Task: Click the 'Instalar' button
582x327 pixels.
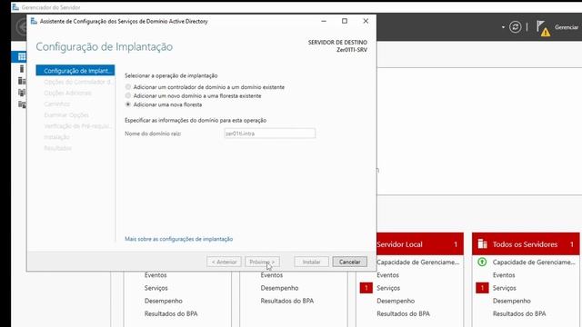Action: coord(311,262)
